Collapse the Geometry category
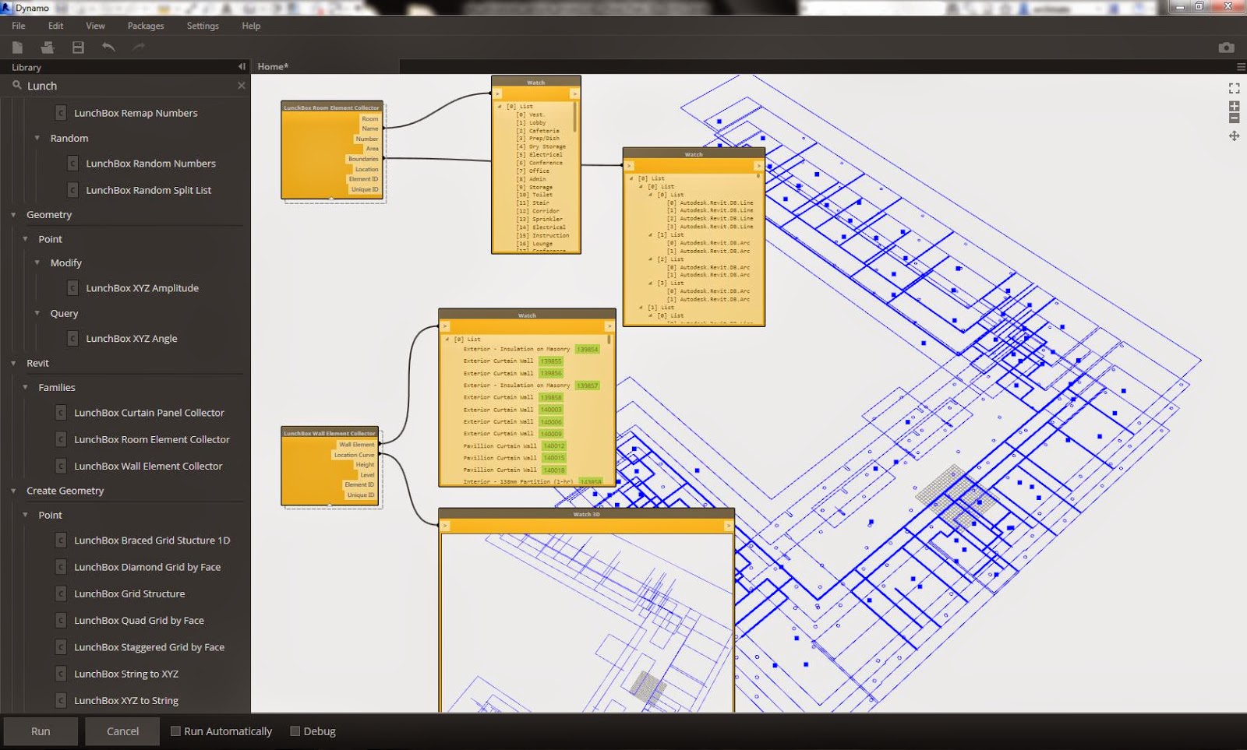Screen dimensions: 1247x750 pos(12,214)
